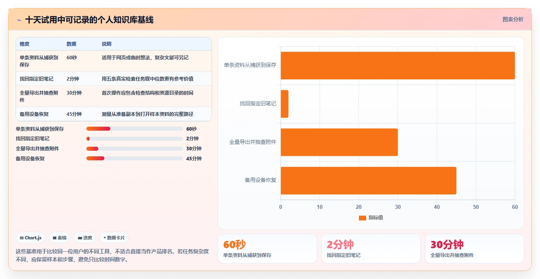540x279 pixels.
Task: Toggle the 指标值 legend color box
Action: tap(363, 218)
